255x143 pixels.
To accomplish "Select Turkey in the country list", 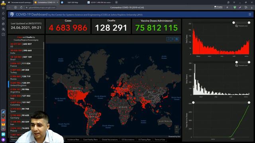I will pos(26,71).
